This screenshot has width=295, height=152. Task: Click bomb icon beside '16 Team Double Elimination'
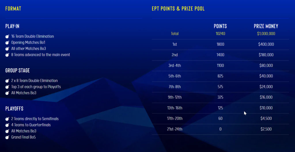click(x=7, y=37)
